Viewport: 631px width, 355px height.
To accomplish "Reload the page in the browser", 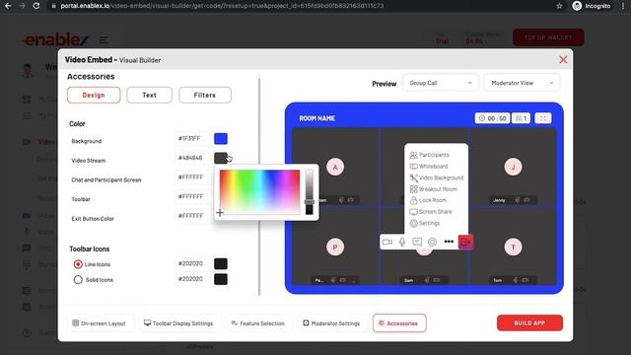I will click(36, 6).
